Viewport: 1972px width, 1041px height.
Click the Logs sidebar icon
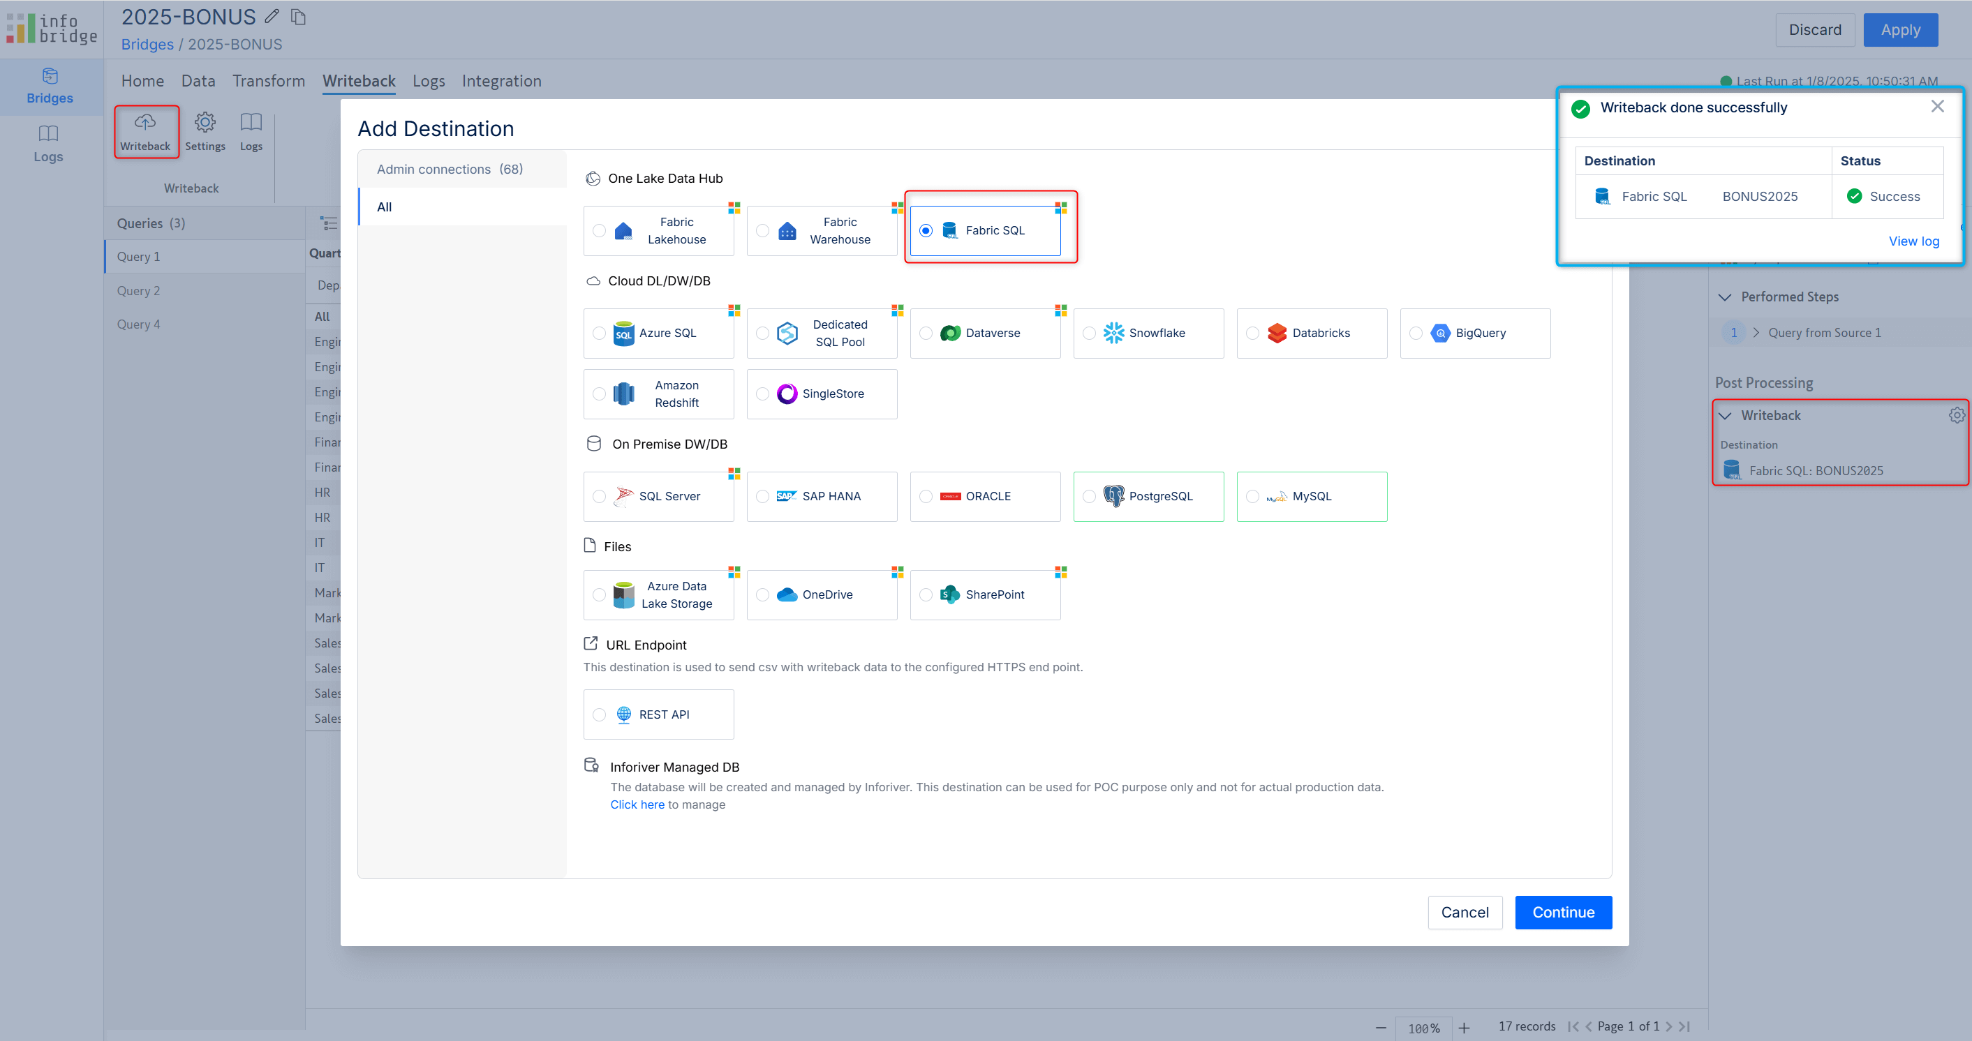48,134
